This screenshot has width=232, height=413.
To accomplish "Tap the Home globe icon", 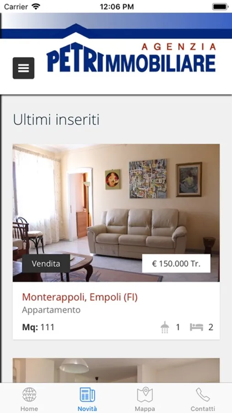I will point(29,394).
